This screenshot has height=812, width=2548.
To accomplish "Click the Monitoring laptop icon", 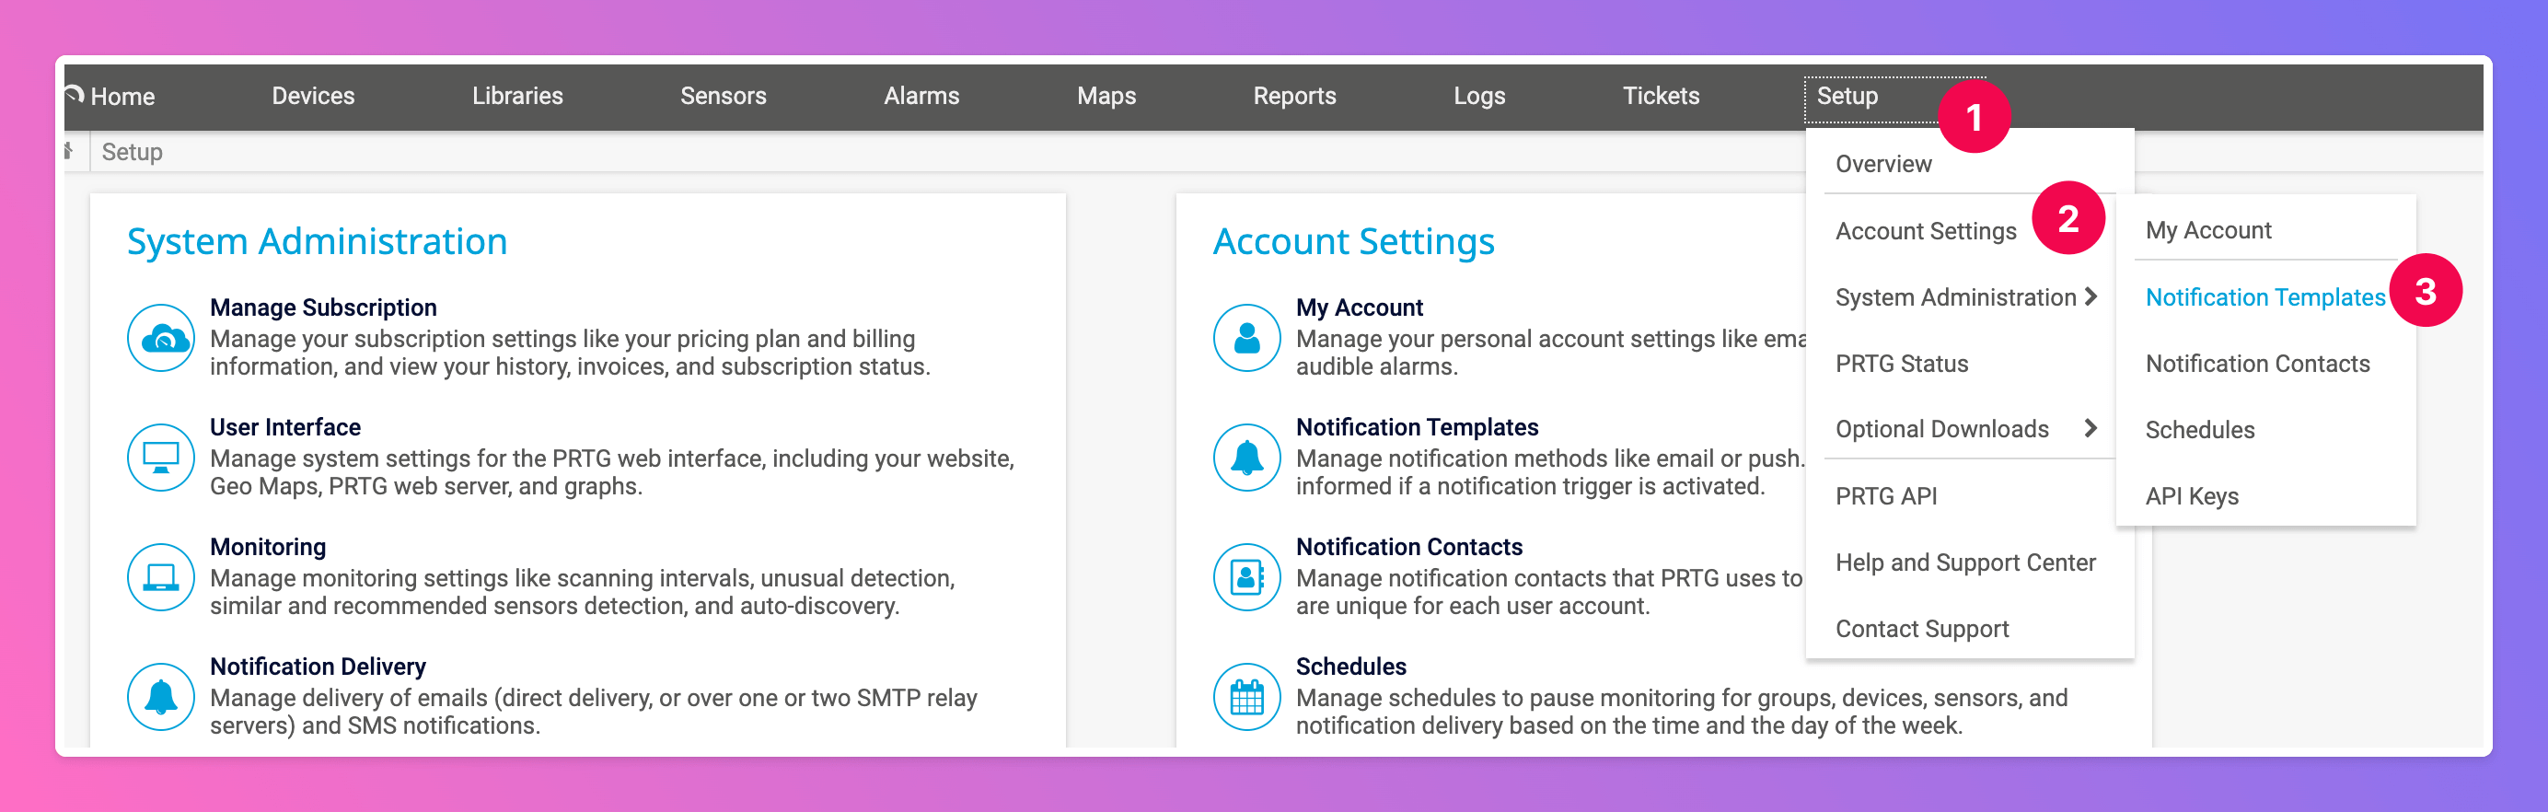I will (160, 576).
